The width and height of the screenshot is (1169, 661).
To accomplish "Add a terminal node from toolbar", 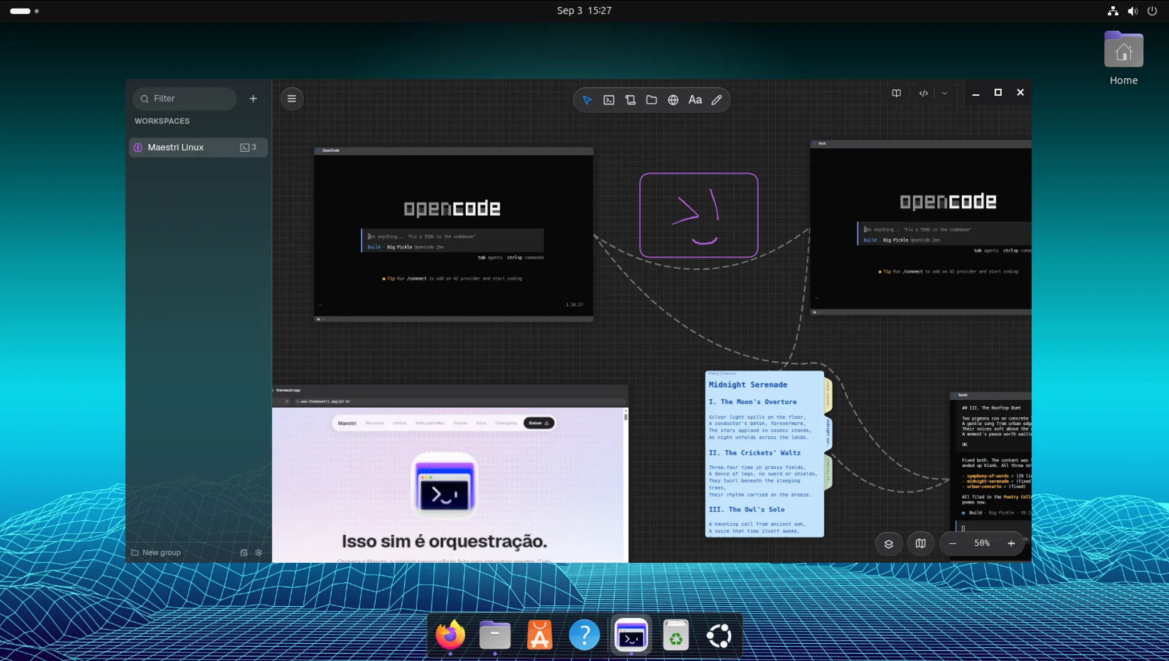I will coord(609,100).
